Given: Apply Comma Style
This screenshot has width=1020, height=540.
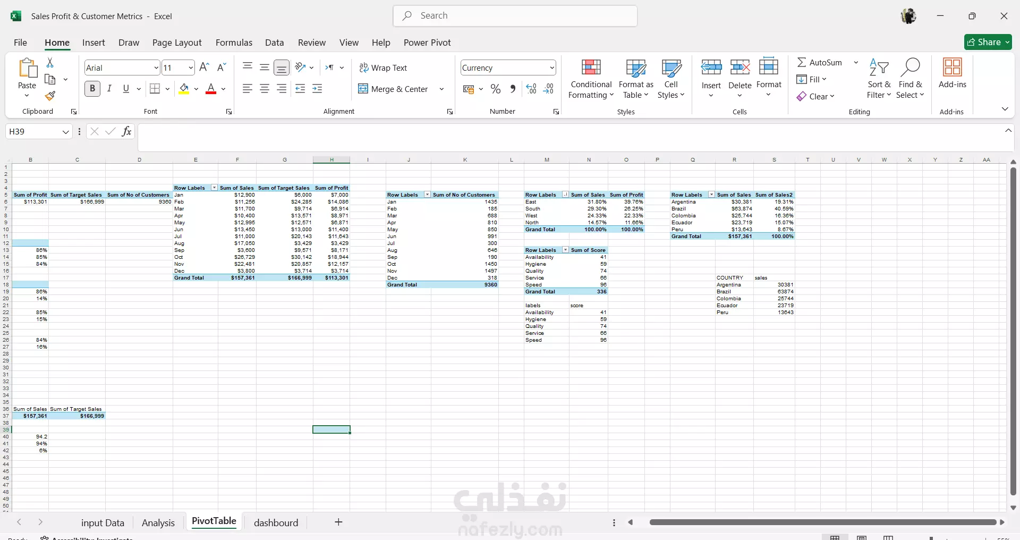Looking at the screenshot, I should point(513,89).
